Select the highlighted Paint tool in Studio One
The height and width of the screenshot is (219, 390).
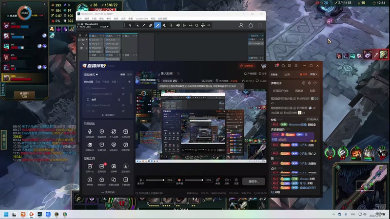(157, 25)
